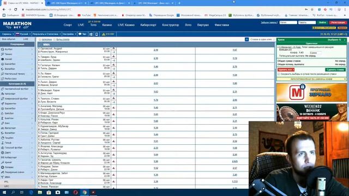The image size is (349, 196).
Task: Enter stake in the Сумма field
Action: click(x=316, y=53)
